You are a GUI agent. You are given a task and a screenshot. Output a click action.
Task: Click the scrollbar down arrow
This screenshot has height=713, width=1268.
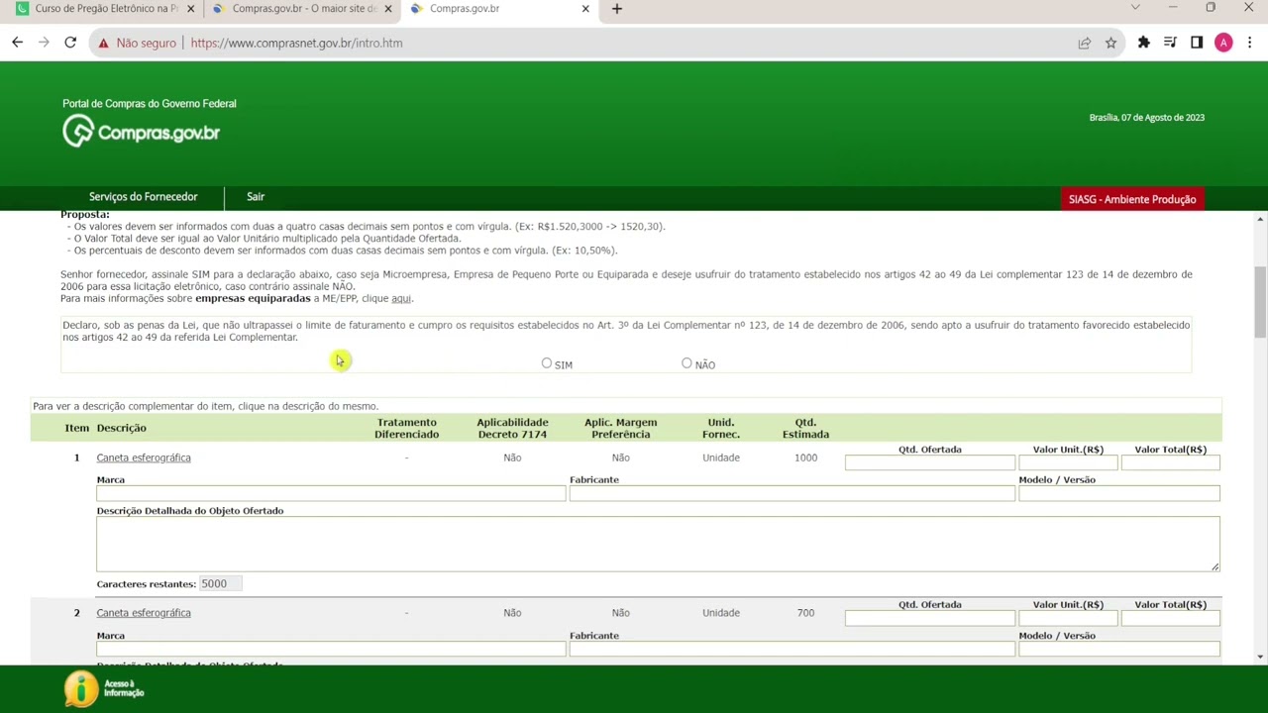[1260, 658]
